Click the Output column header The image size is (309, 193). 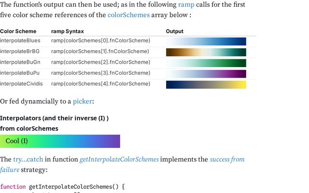point(175,31)
